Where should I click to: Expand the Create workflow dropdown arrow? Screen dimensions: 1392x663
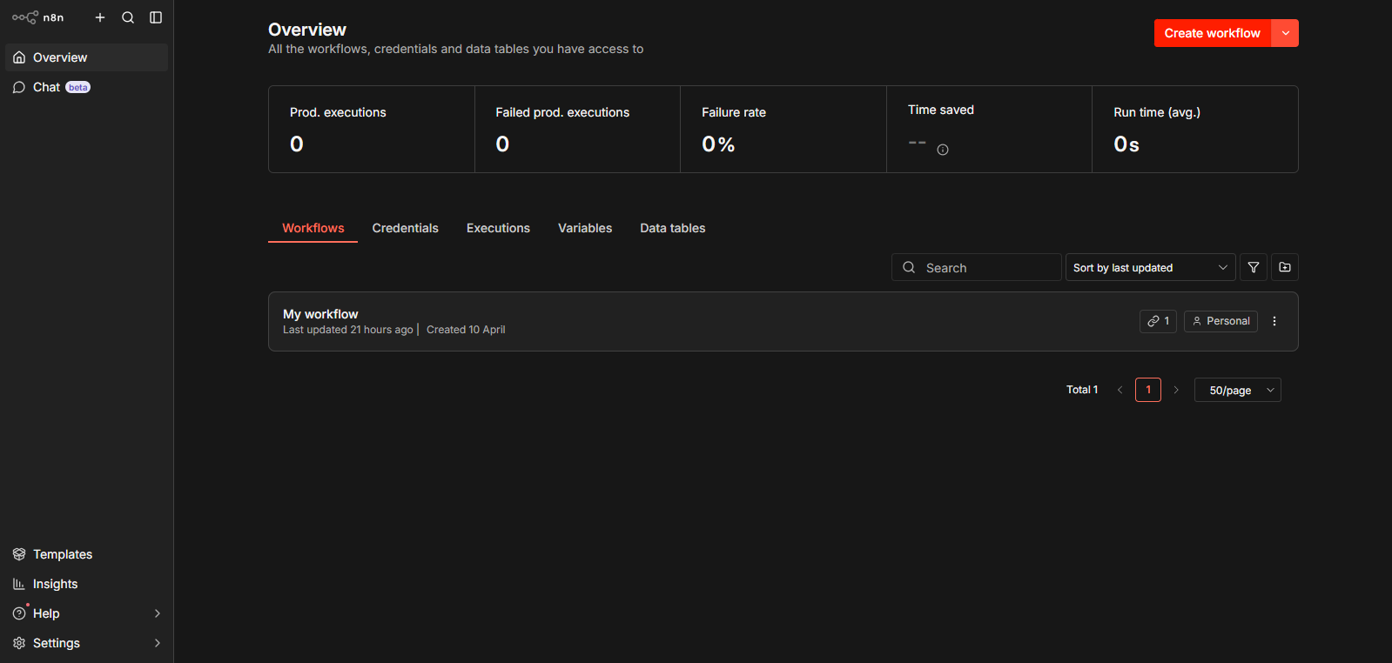1286,33
